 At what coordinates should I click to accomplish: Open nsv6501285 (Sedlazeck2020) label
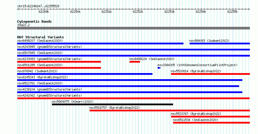tap(40, 65)
